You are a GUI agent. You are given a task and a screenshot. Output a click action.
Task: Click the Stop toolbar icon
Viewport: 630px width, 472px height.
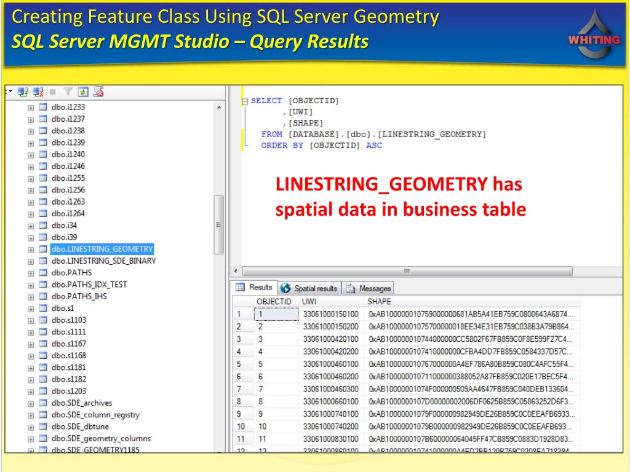click(x=53, y=92)
